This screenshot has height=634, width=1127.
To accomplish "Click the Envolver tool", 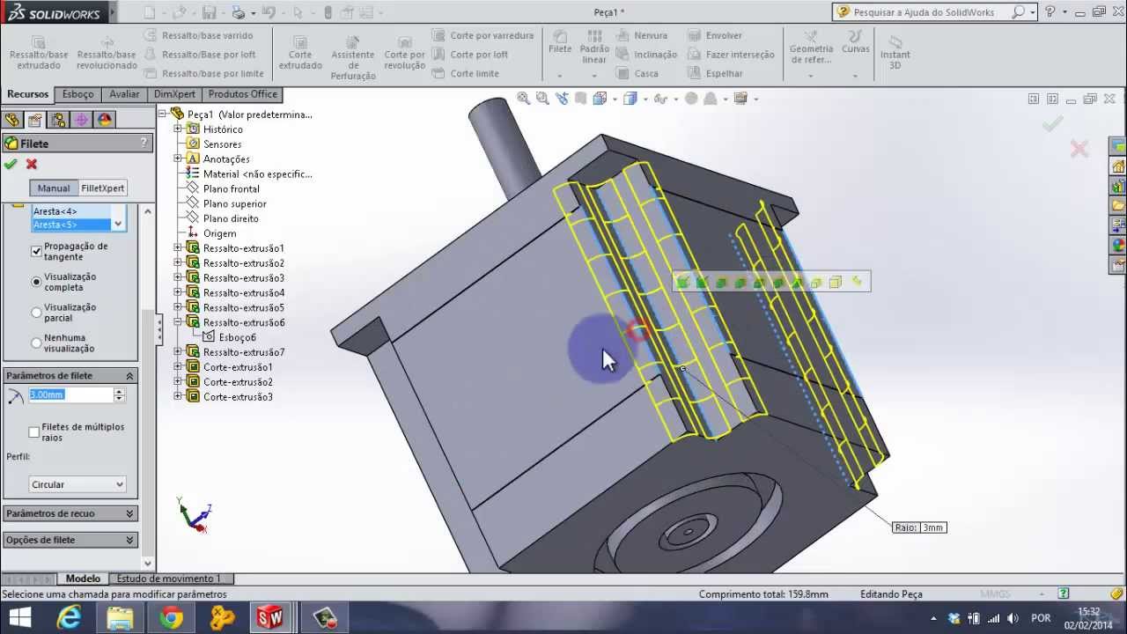I will coord(715,35).
